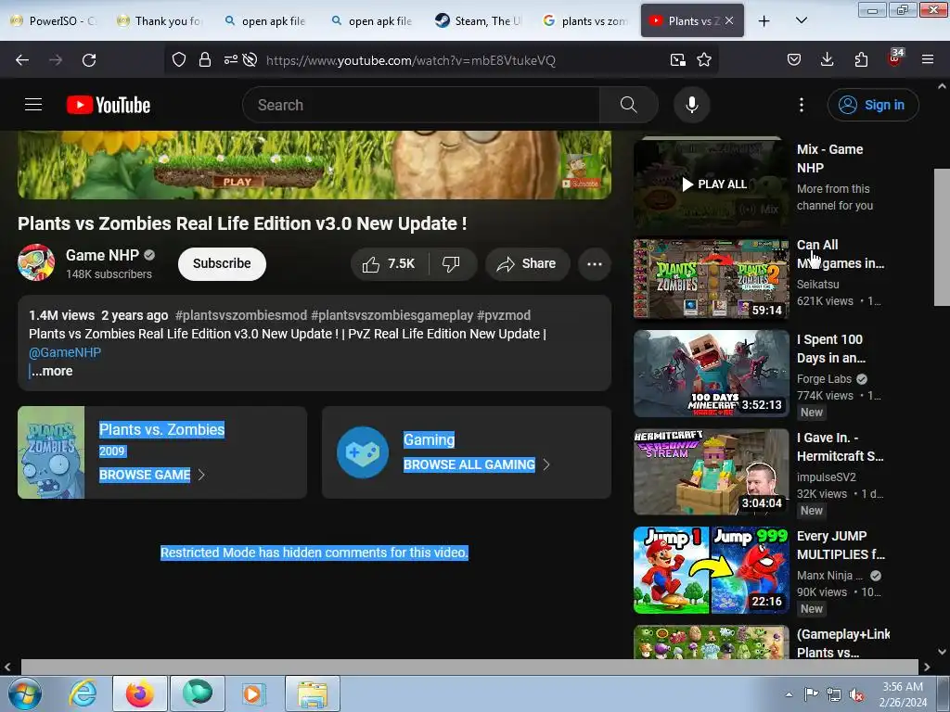Screen dimensions: 950x712
Task: Open Game NHP channel avatar
Action: pos(36,262)
